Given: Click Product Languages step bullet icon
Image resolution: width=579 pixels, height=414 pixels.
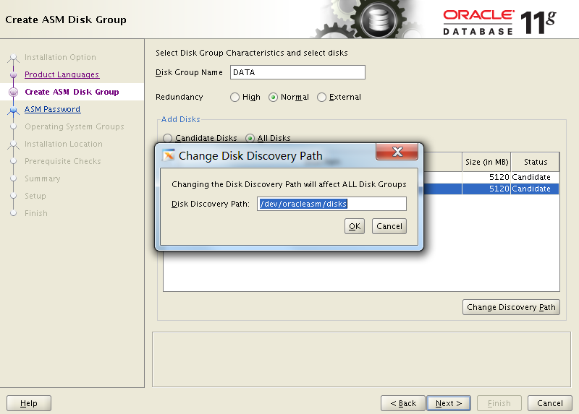Looking at the screenshot, I should 13,74.
